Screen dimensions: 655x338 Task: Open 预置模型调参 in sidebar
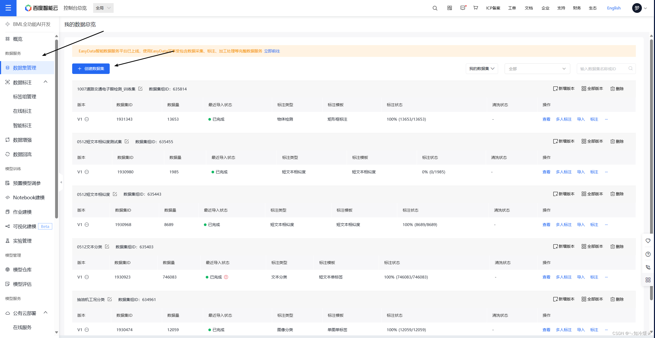tap(27, 183)
